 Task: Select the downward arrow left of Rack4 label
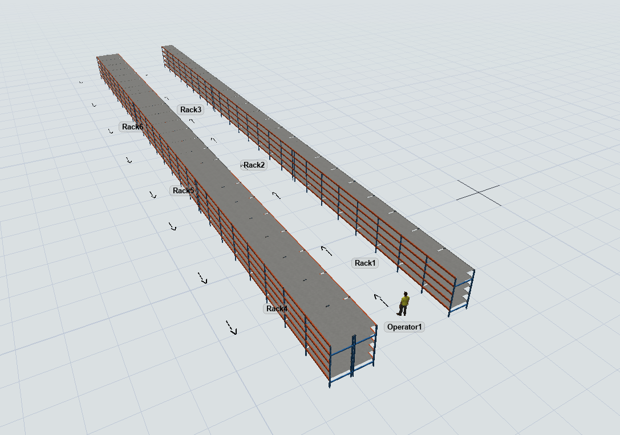click(202, 278)
